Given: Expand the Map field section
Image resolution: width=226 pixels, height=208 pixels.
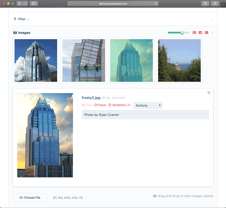Looking at the screenshot, I should pos(113,19).
